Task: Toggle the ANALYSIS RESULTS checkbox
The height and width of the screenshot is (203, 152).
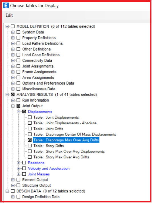Action: pyautogui.click(x=13, y=95)
